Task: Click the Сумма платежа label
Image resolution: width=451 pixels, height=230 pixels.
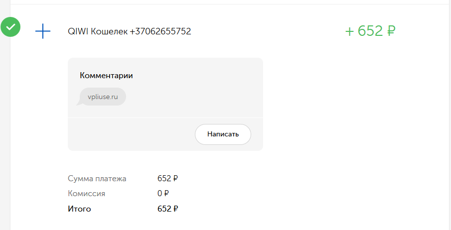Action: click(x=97, y=179)
